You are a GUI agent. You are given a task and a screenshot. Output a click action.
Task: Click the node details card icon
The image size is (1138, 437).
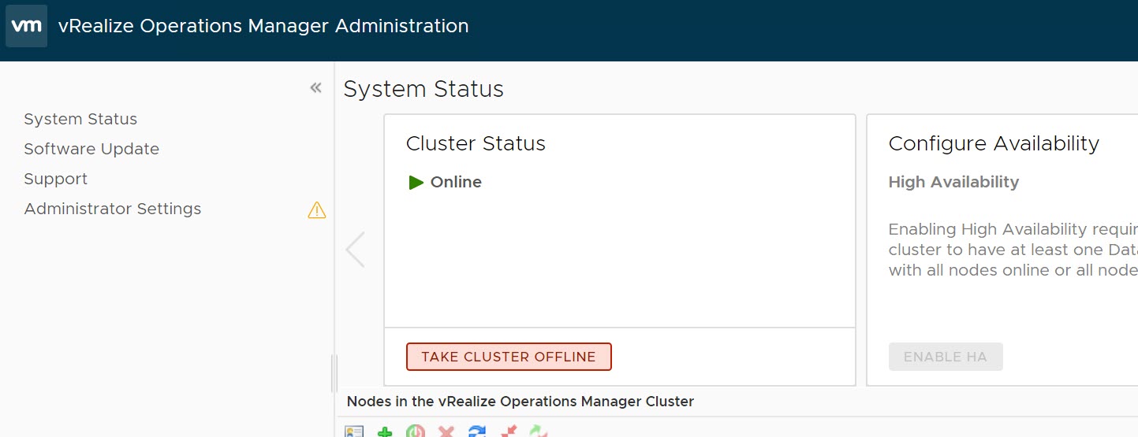pyautogui.click(x=354, y=431)
